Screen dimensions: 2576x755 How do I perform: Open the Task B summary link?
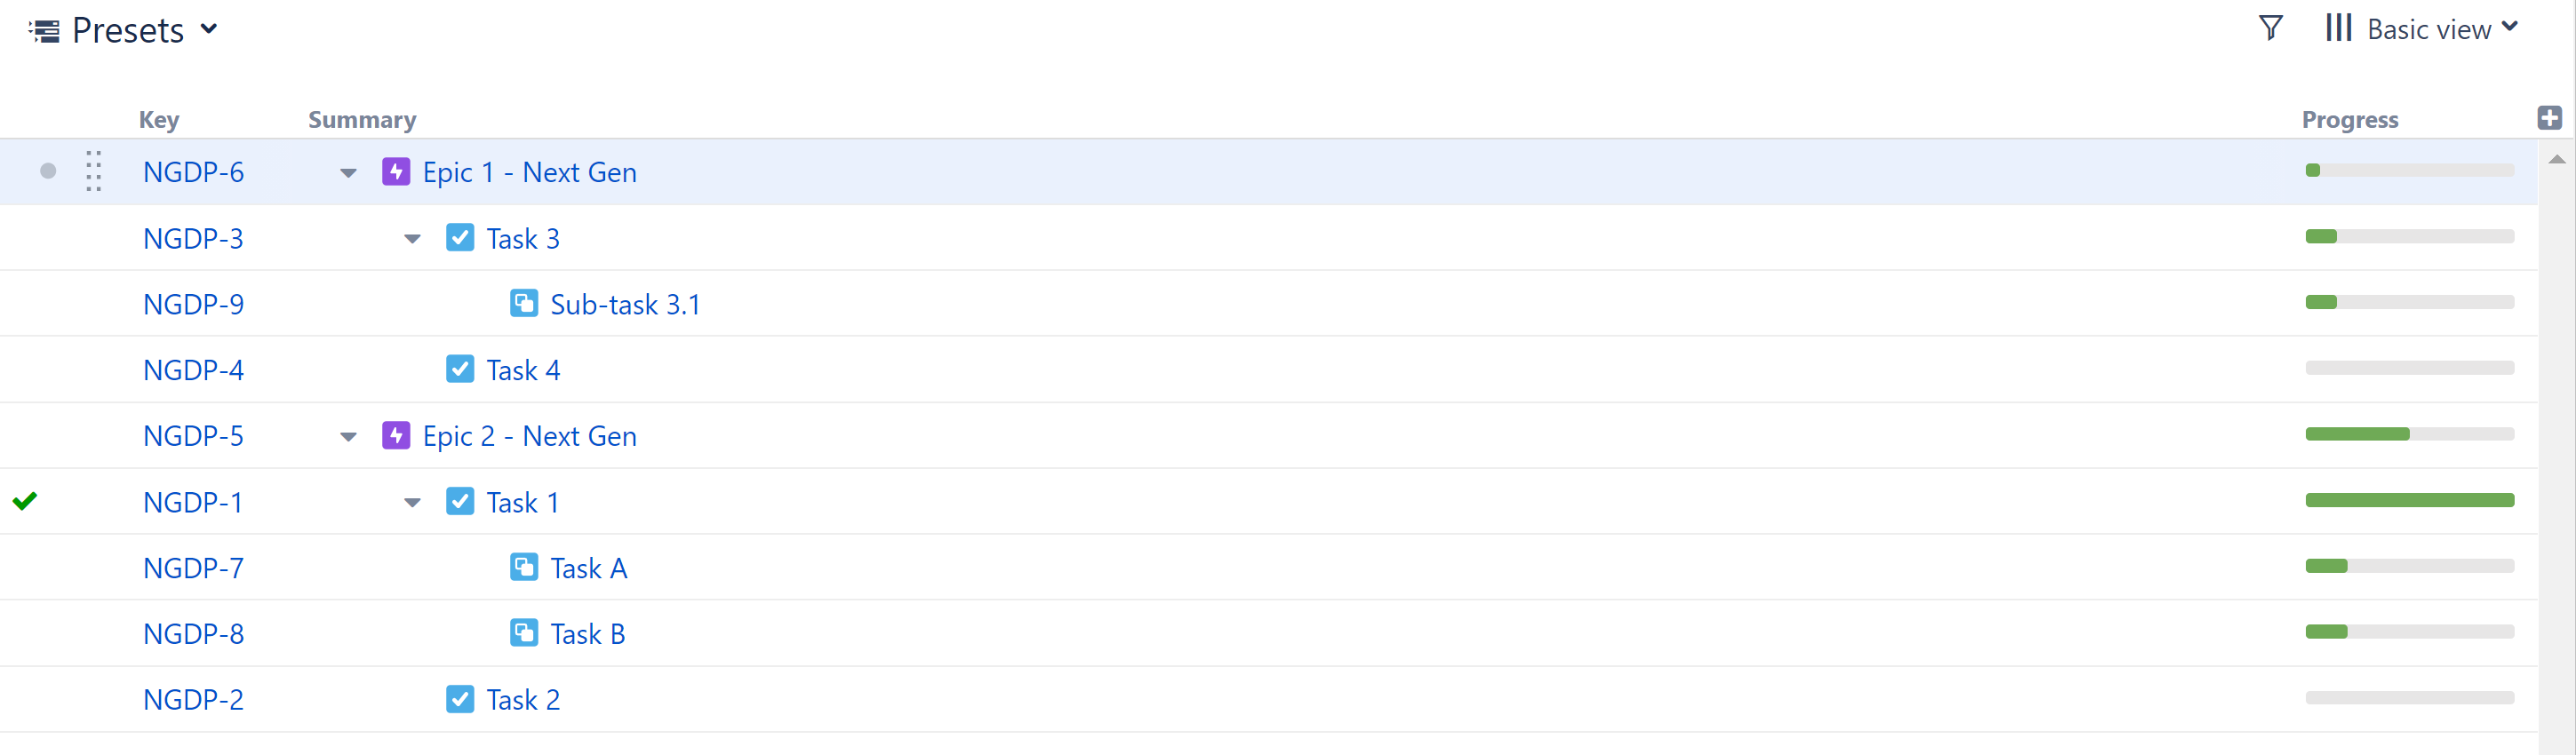tap(587, 634)
